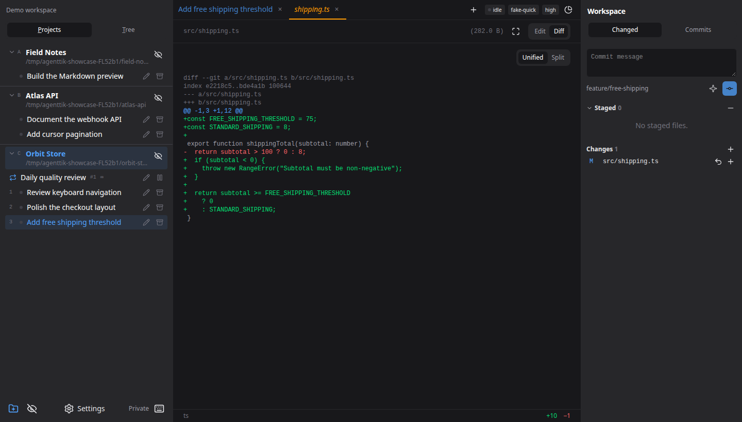Select Unified diff view

point(533,58)
